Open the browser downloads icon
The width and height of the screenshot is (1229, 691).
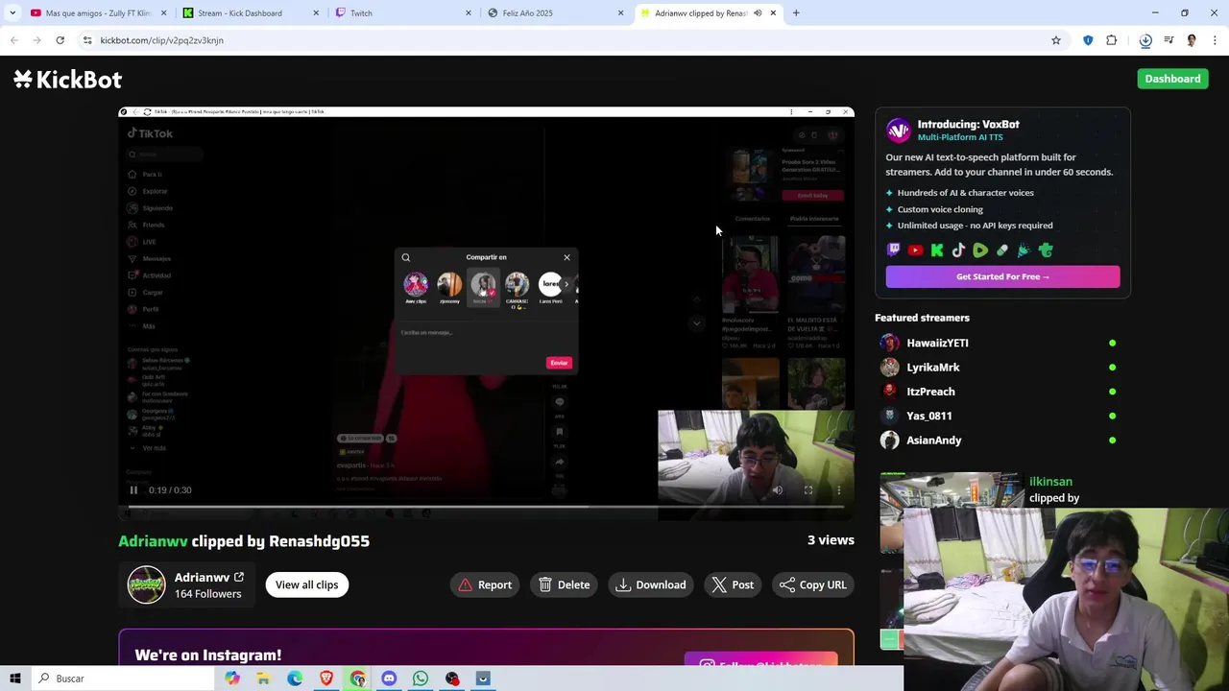point(1145,40)
